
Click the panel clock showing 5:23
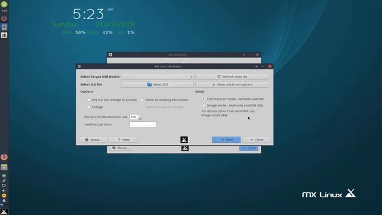[4, 11]
